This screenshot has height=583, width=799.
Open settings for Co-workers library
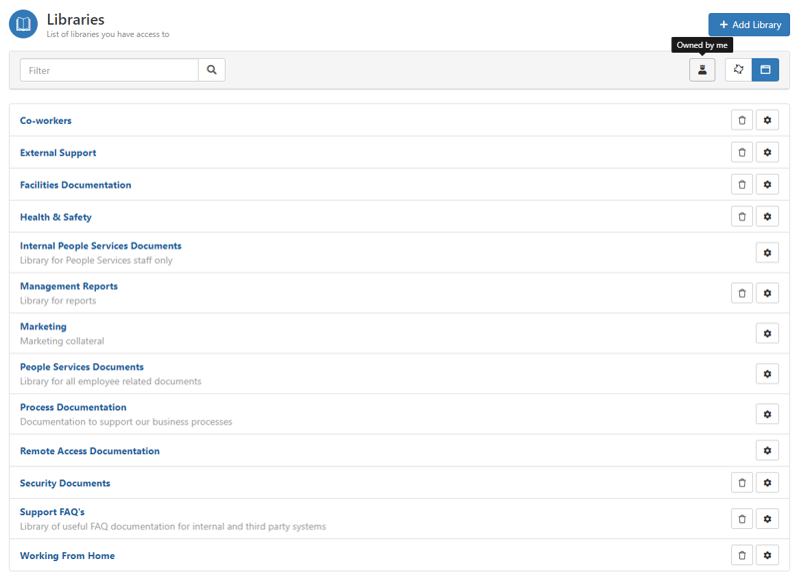pos(767,120)
